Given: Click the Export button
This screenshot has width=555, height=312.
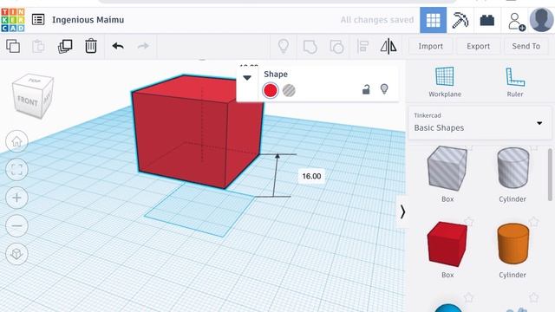Looking at the screenshot, I should 478,46.
